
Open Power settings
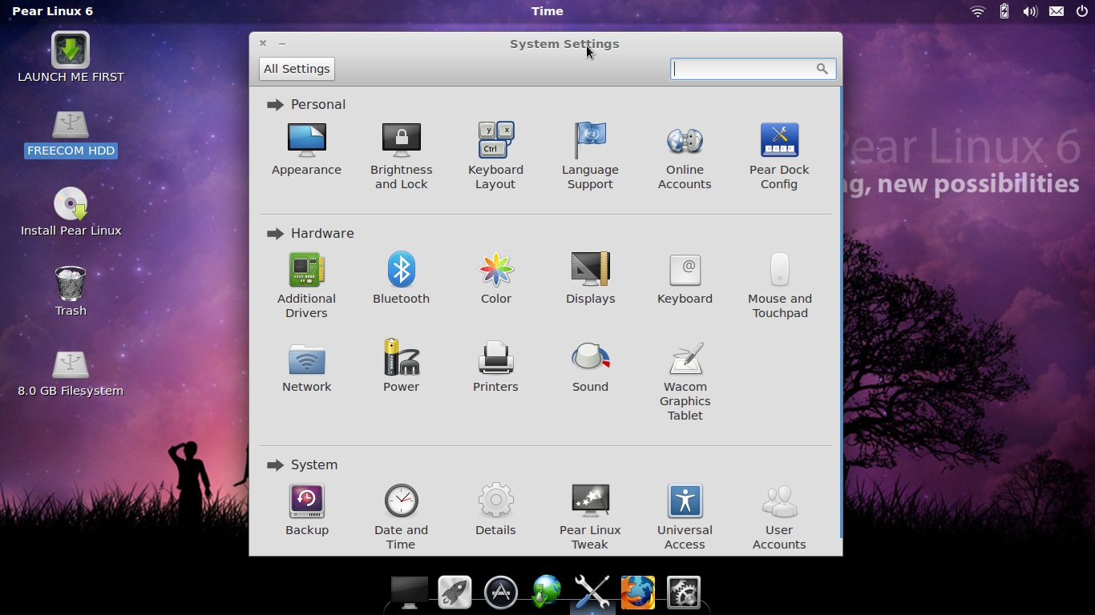401,367
